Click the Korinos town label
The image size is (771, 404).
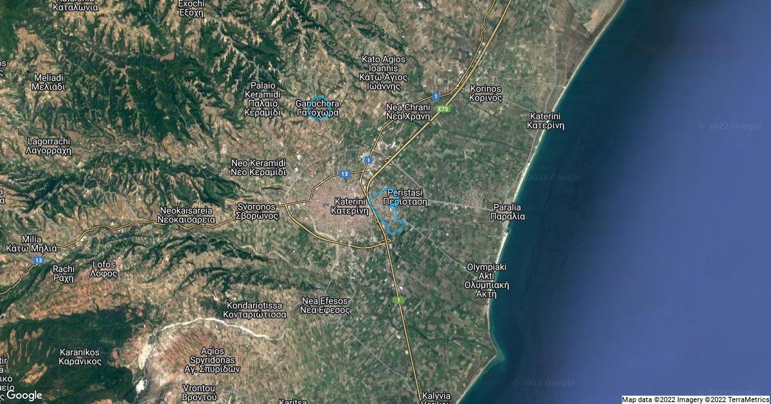pyautogui.click(x=485, y=94)
